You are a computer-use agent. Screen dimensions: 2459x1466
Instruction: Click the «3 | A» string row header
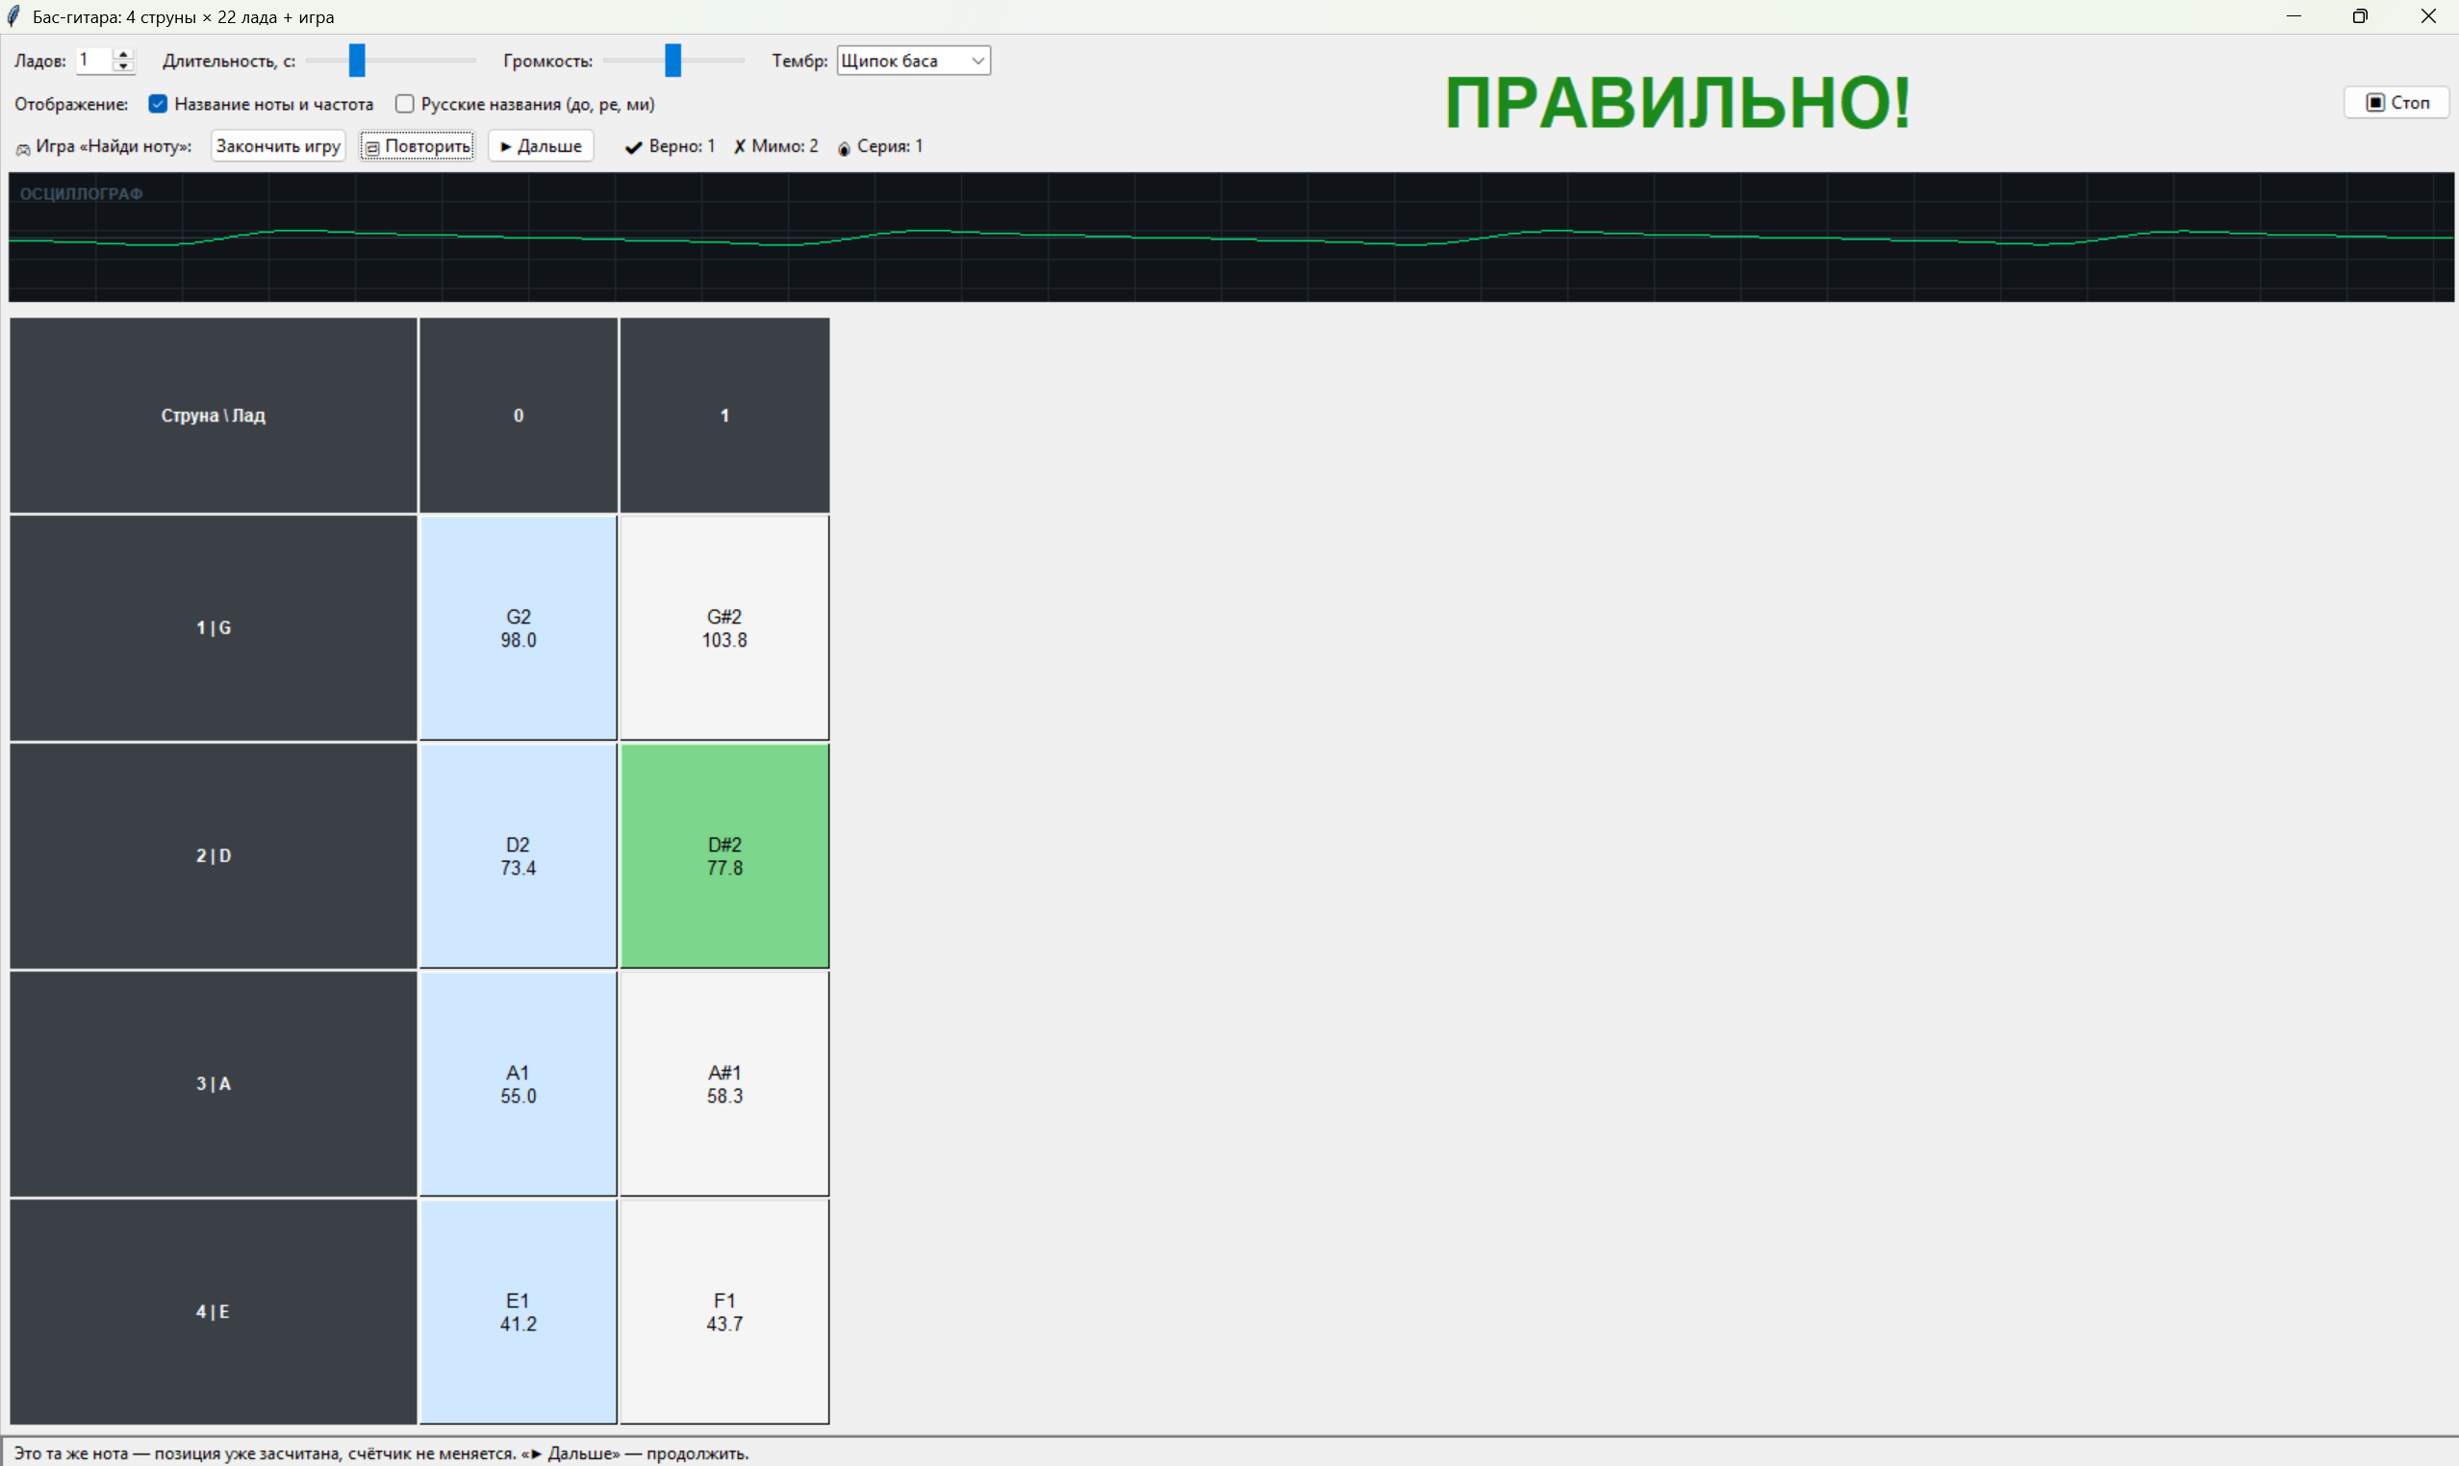(214, 1085)
